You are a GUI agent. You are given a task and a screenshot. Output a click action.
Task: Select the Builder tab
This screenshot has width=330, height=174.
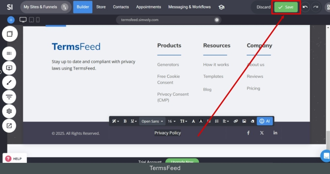pyautogui.click(x=83, y=7)
